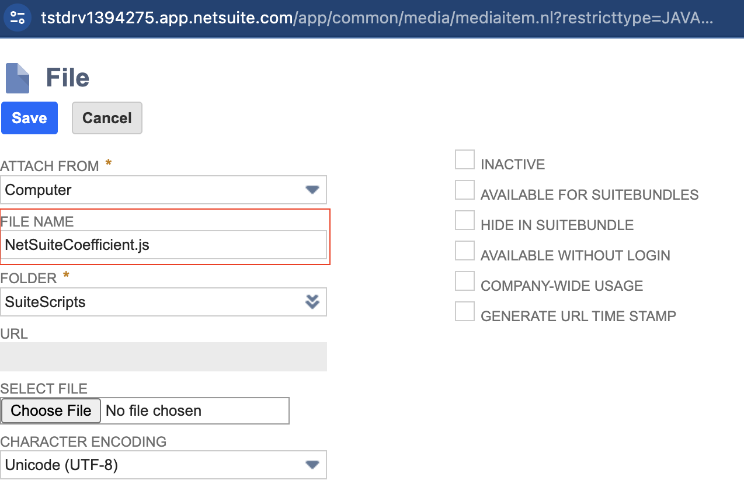Image resolution: width=744 pixels, height=494 pixels.
Task: Click the COMPANY-WIDE USAGE label
Action: pos(562,286)
